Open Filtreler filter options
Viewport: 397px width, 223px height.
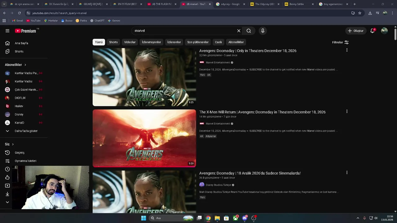pos(340,42)
